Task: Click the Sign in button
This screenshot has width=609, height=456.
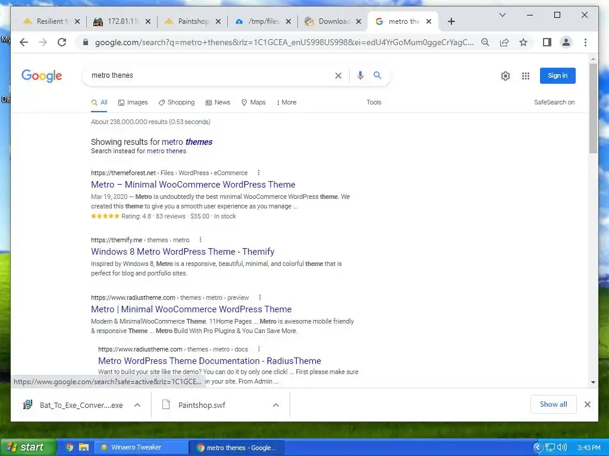Action: 557,75
